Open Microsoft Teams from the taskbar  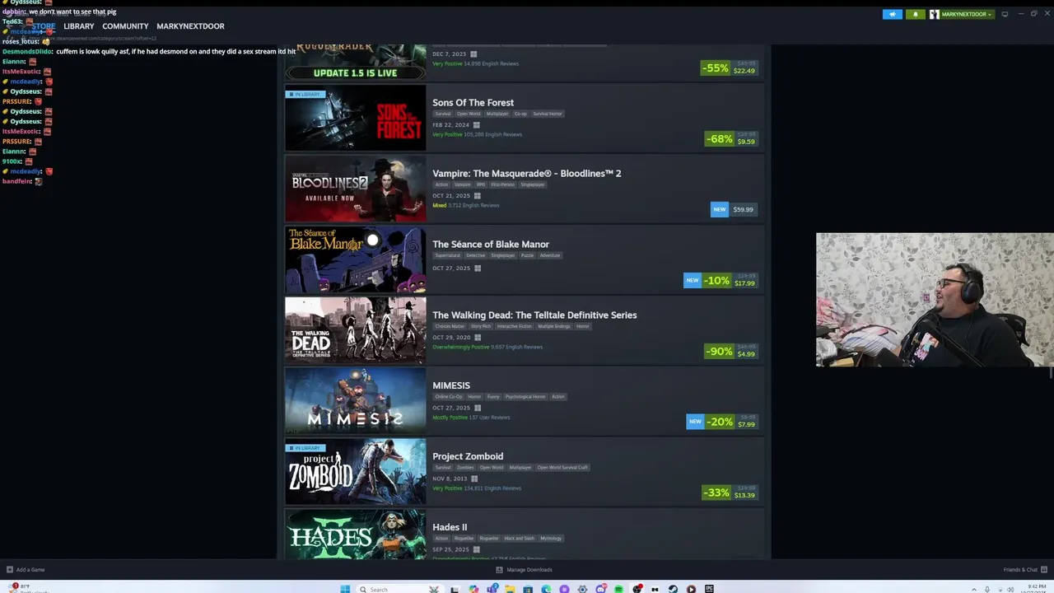coord(492,589)
